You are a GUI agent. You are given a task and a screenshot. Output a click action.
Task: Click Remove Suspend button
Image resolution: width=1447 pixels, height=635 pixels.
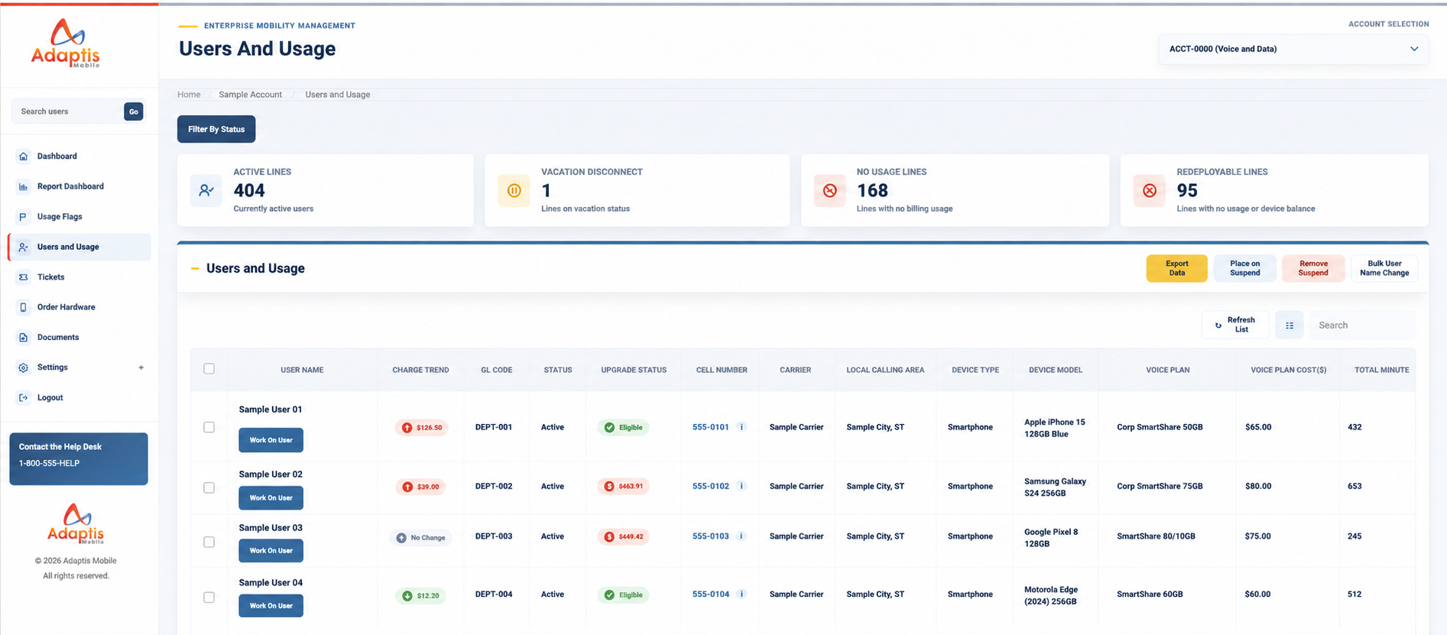click(x=1313, y=268)
